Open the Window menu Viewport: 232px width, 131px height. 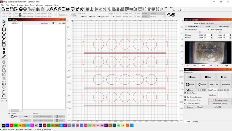coord(39,5)
